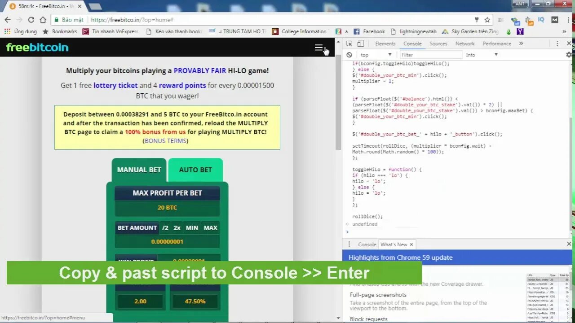Select inspect element picker in DevTools
The width and height of the screenshot is (575, 323).
(x=349, y=44)
